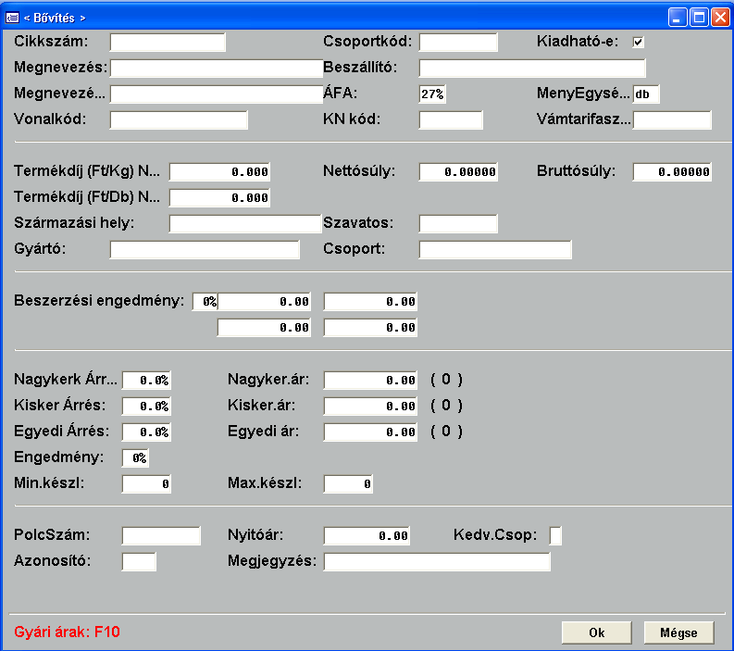The height and width of the screenshot is (651, 734).
Task: Click the red Gyári árak: F10 text
Action: tap(67, 632)
